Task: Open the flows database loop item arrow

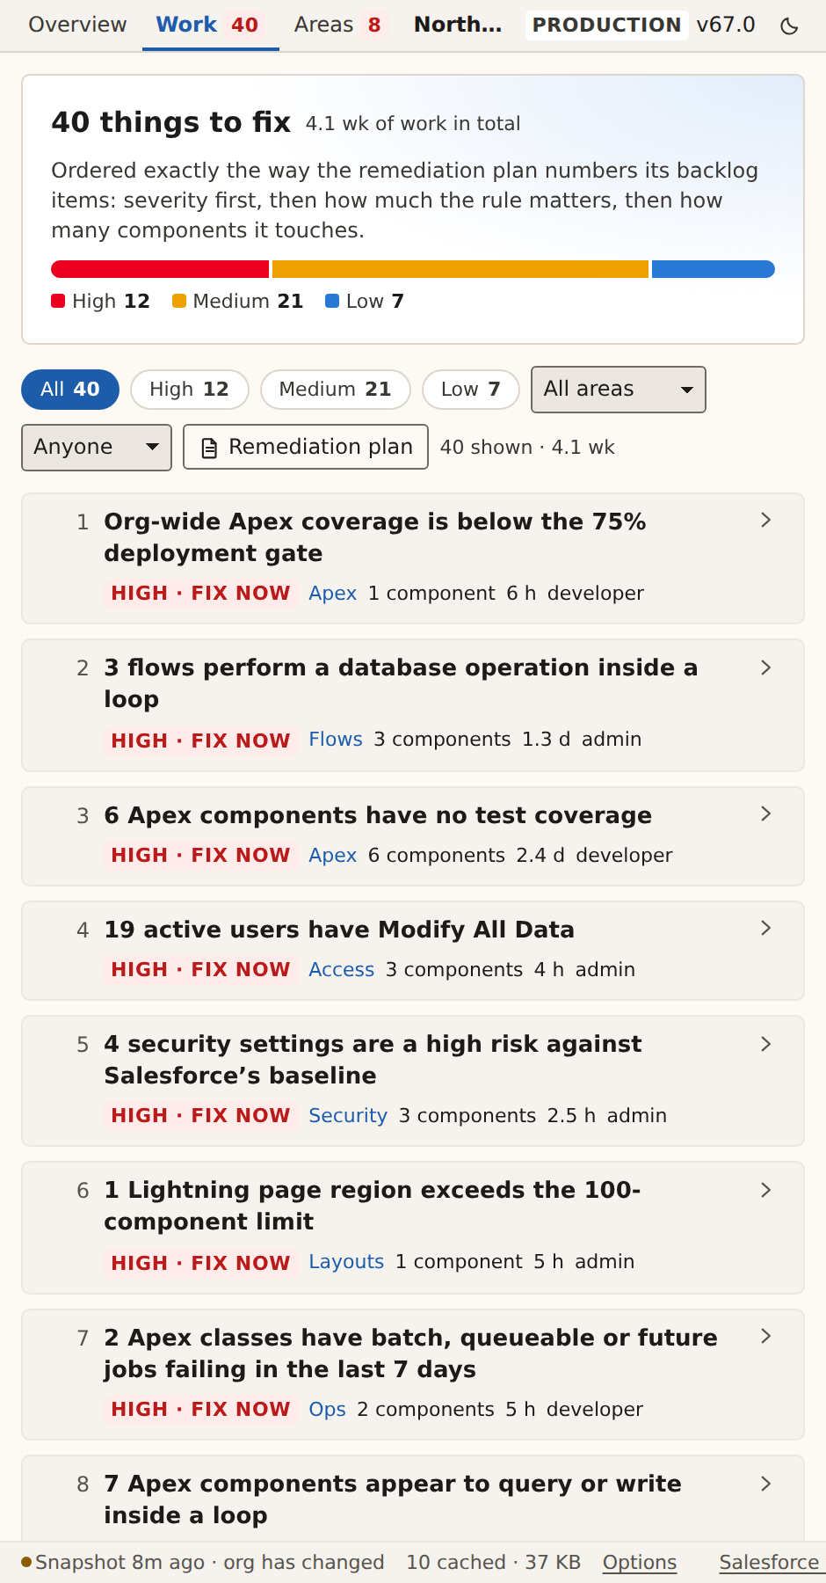Action: 765,667
